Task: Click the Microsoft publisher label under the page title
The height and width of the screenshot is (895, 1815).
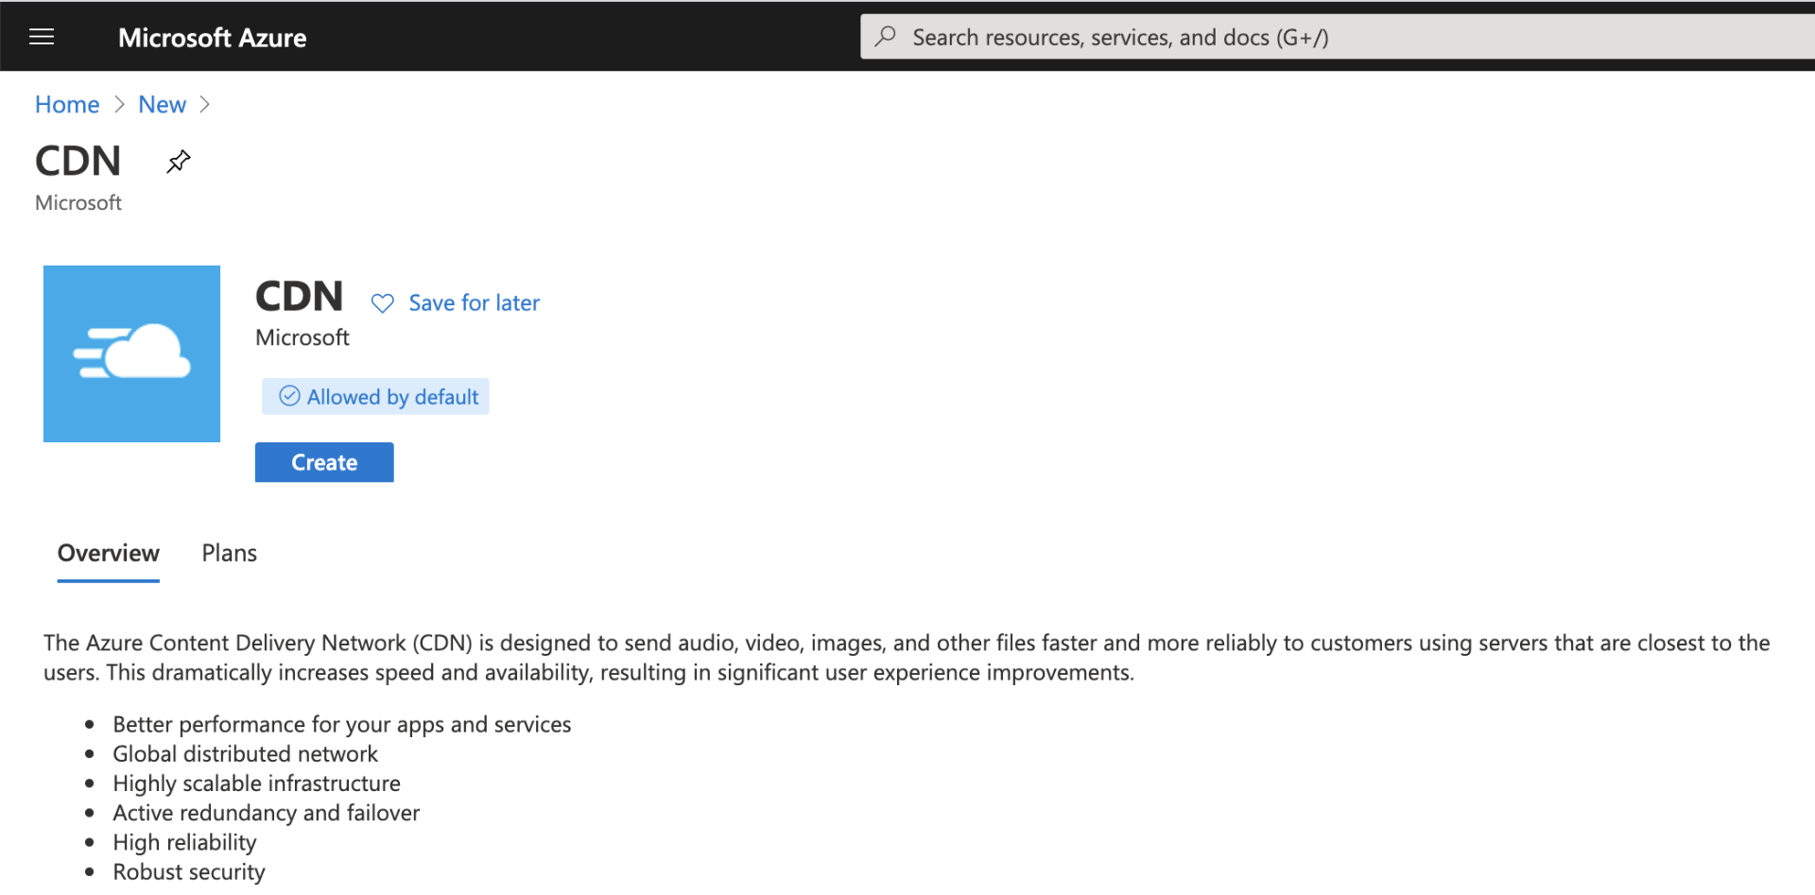Action: [78, 202]
